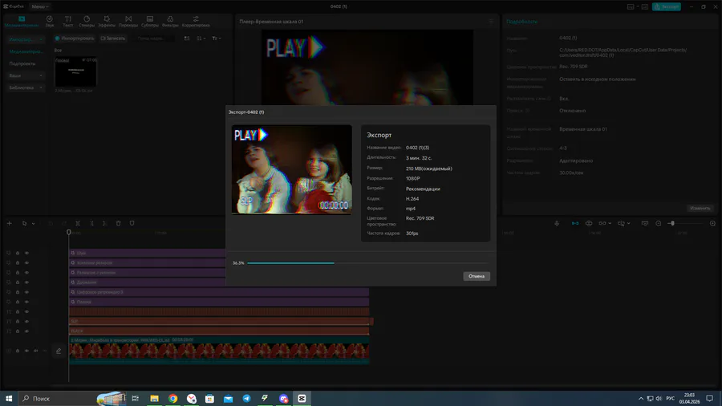Image resolution: width=722 pixels, height=406 pixels.
Task: Open the Эффекты effects tab
Action: coord(107,20)
